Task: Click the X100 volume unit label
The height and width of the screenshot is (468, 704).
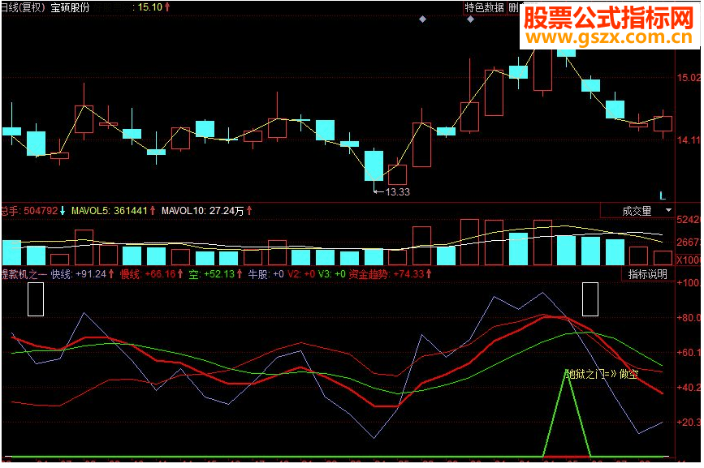Action: [688, 260]
